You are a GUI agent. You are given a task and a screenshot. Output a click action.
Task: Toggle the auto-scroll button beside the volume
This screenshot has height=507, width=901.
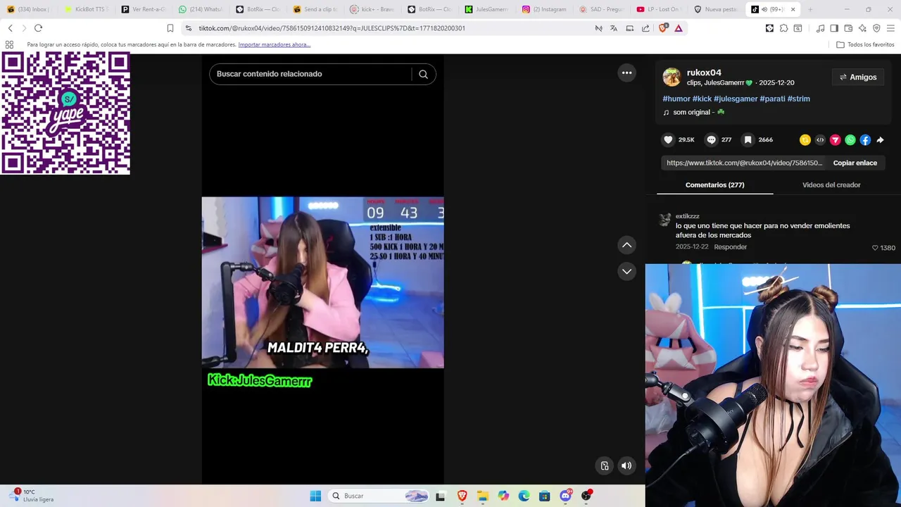[605, 465]
